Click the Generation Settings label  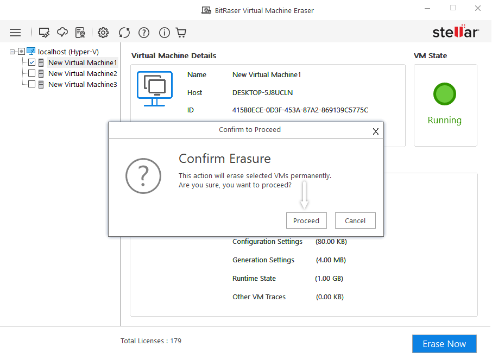pyautogui.click(x=263, y=260)
